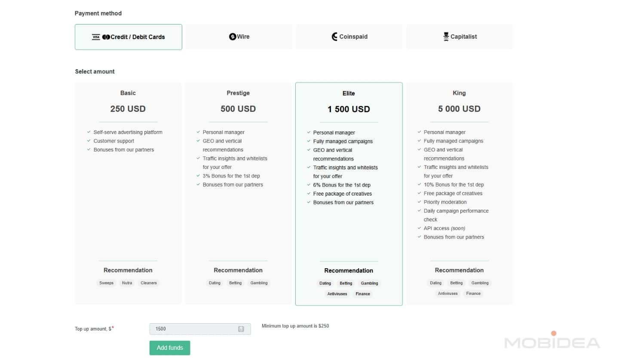Switch to the Coinspaid payment tab
The image size is (619, 361).
[349, 37]
